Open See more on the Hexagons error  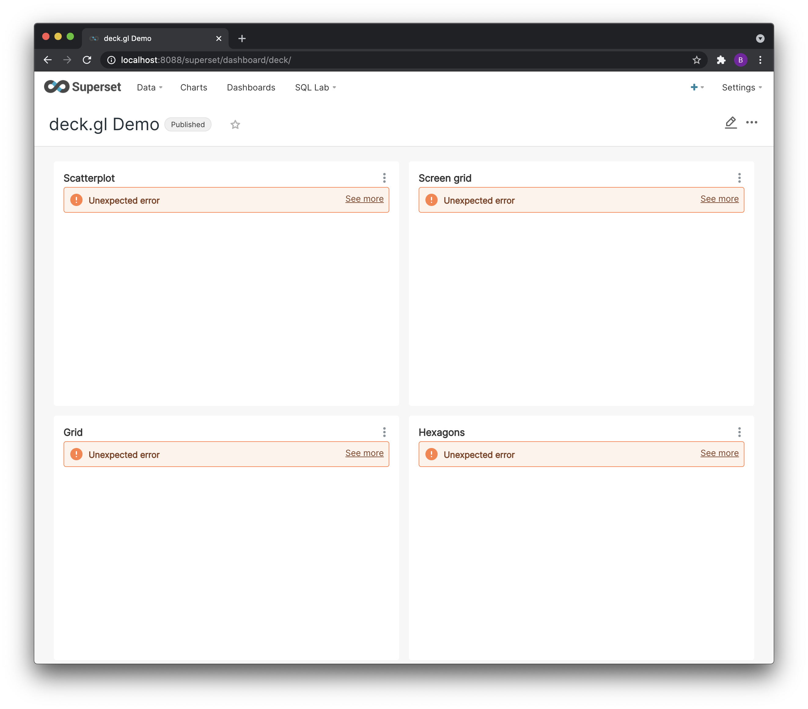click(x=719, y=453)
